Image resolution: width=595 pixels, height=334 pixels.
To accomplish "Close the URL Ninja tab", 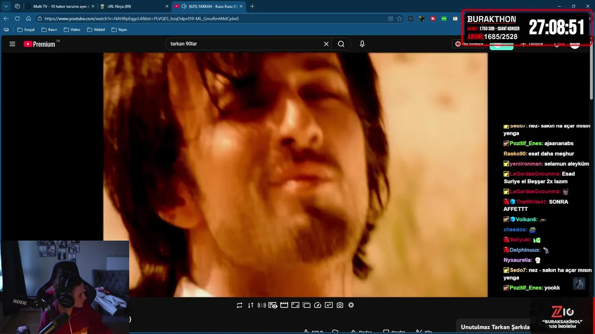I will 167,6.
